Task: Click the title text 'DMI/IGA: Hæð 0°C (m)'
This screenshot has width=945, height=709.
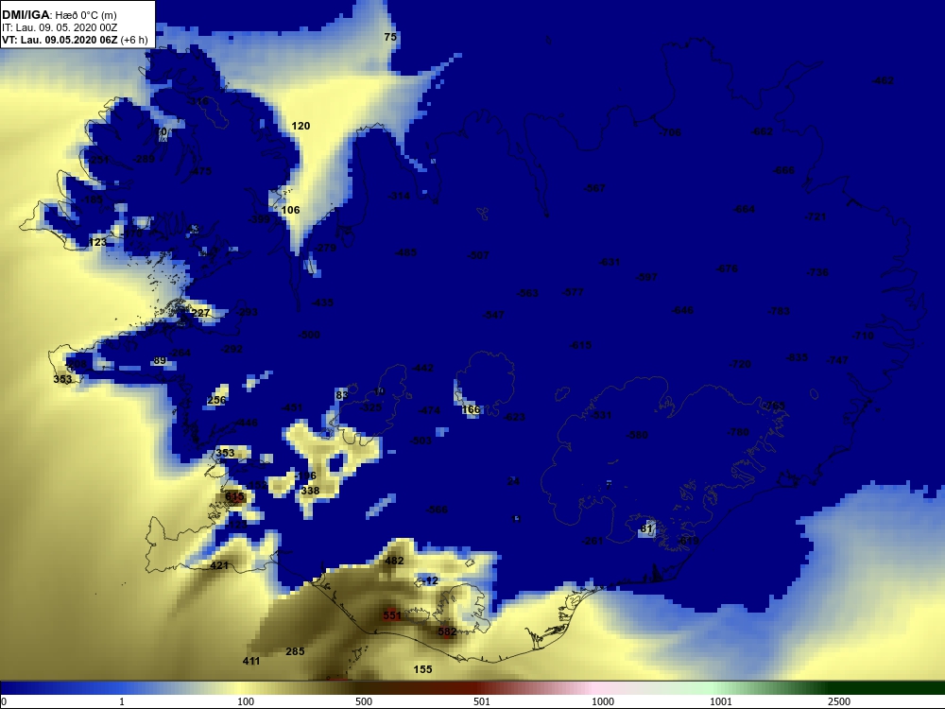Action: pos(59,15)
